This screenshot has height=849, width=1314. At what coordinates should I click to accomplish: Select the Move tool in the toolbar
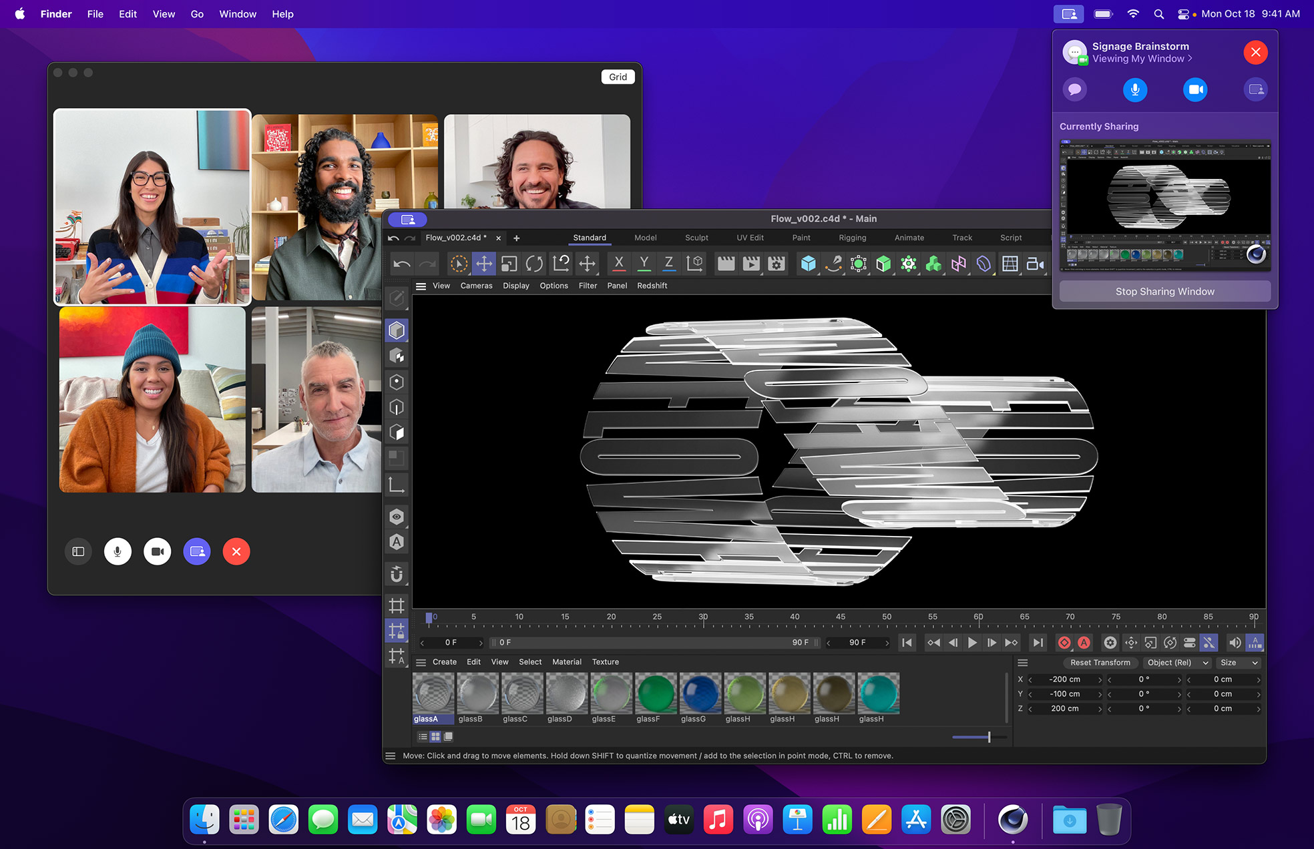[483, 264]
